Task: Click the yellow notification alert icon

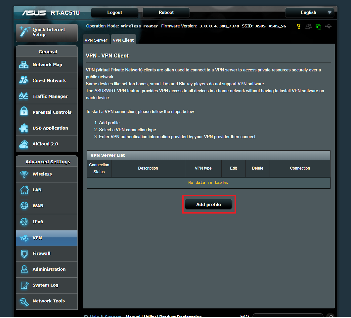Action: click(x=299, y=26)
